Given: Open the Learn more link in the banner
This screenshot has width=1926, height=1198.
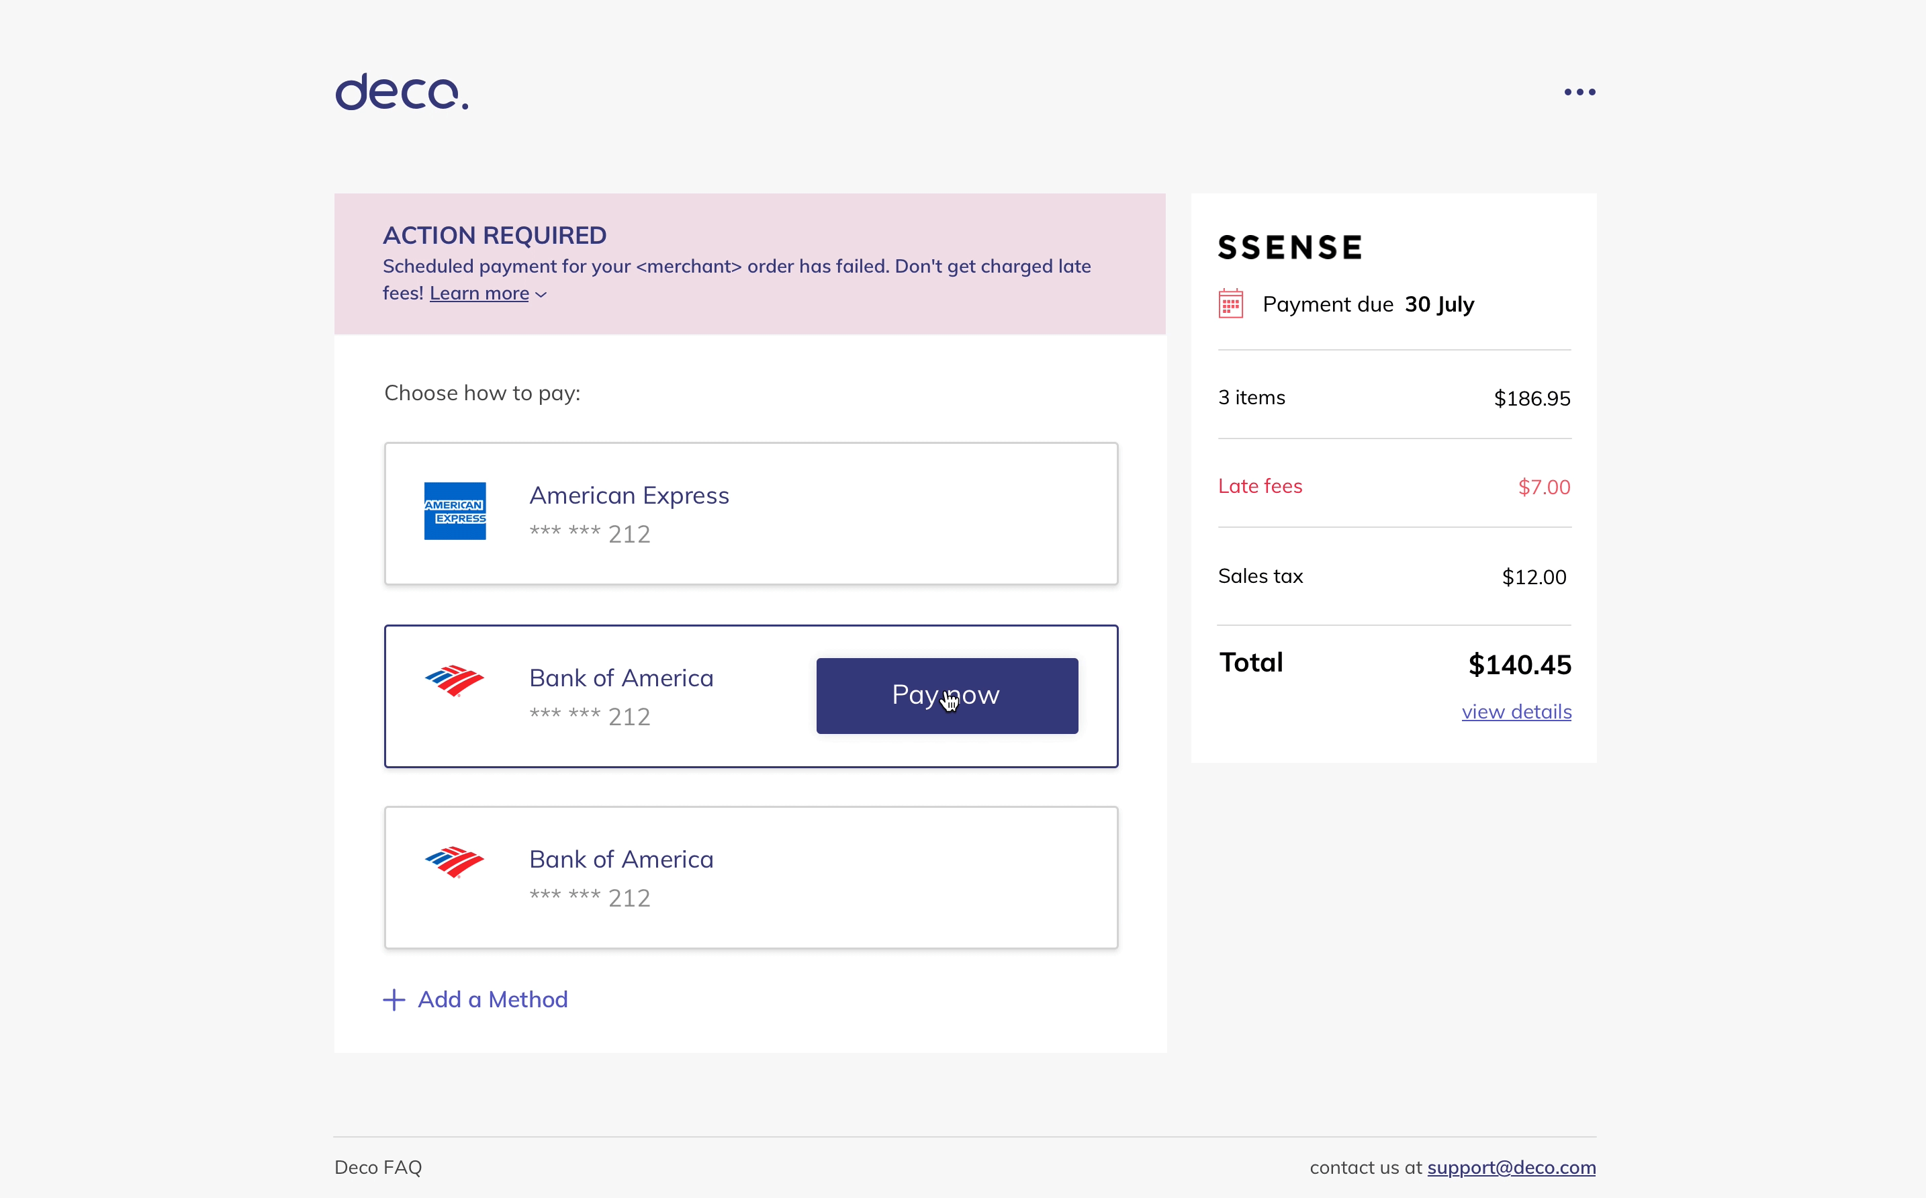Looking at the screenshot, I should pyautogui.click(x=479, y=294).
